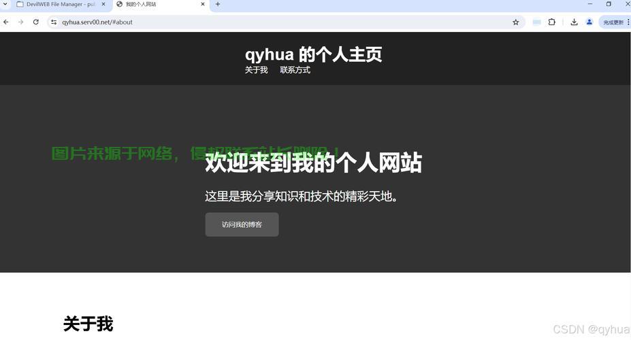Viewport: 631px width, 340px height.
Task: Open the new tab plus button
Action: point(218,4)
